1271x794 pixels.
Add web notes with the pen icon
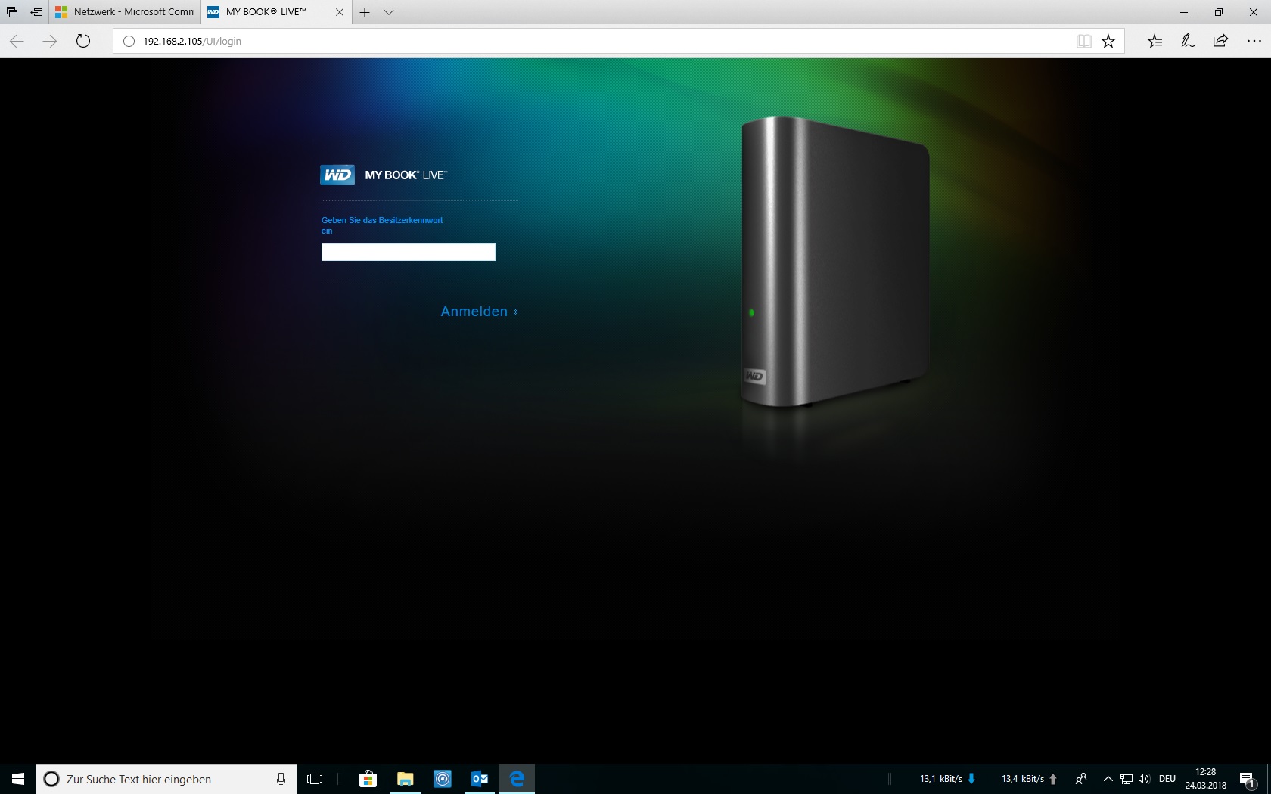coord(1188,42)
